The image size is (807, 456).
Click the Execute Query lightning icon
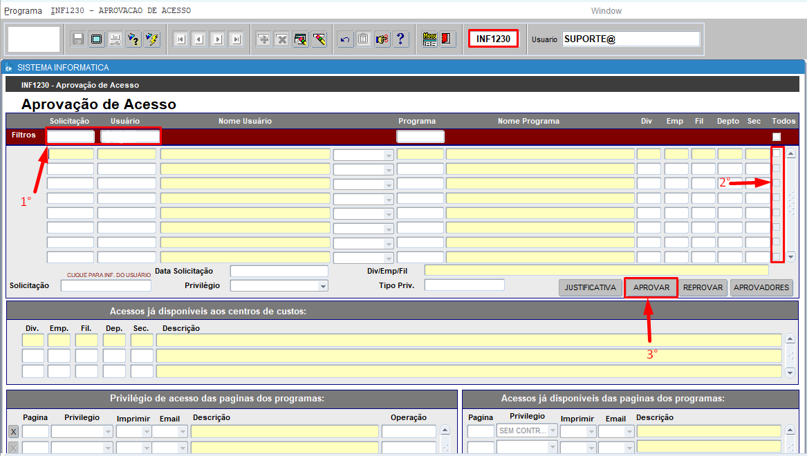point(152,39)
